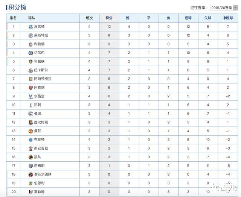This screenshot has width=241, height=197.
Task: Click the Manchester United crest icon
Action: click(x=31, y=131)
